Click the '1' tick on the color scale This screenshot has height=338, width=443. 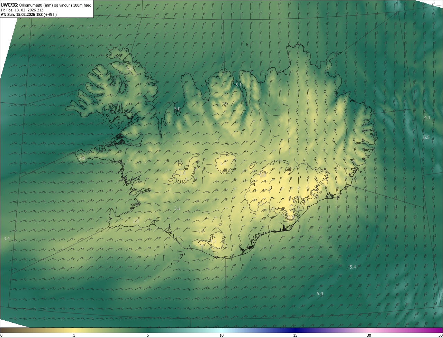point(74,335)
